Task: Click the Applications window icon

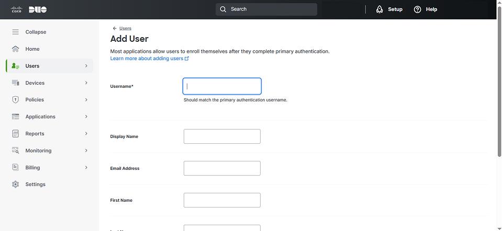Action: 15,117
